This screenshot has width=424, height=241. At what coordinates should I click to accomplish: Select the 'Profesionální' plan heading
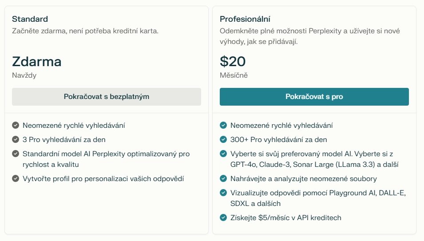click(x=245, y=19)
